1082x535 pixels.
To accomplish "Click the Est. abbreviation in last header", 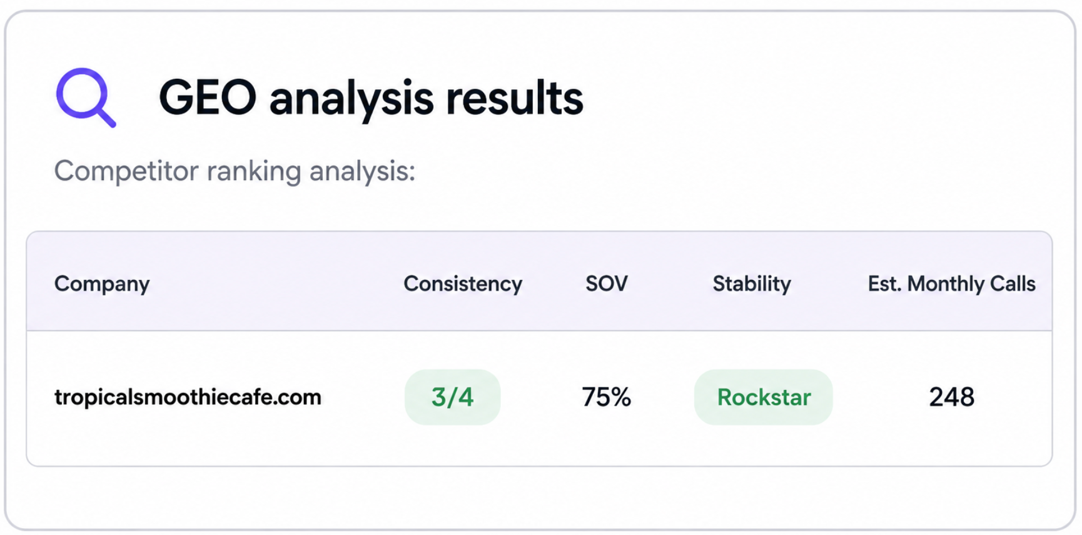I will pos(884,284).
